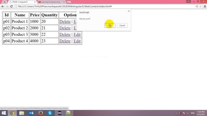Click the ENG language indicator

pos(192,113)
